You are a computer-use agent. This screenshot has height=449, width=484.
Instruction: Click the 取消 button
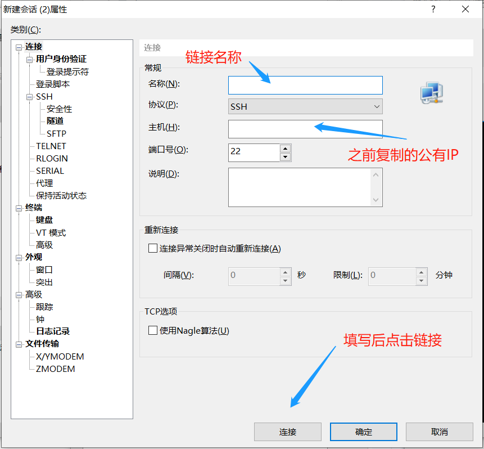click(x=439, y=432)
